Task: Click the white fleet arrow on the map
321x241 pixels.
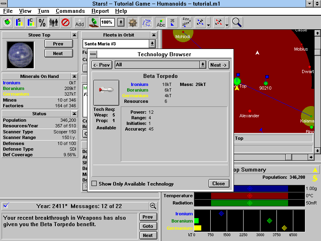Action: point(257,53)
